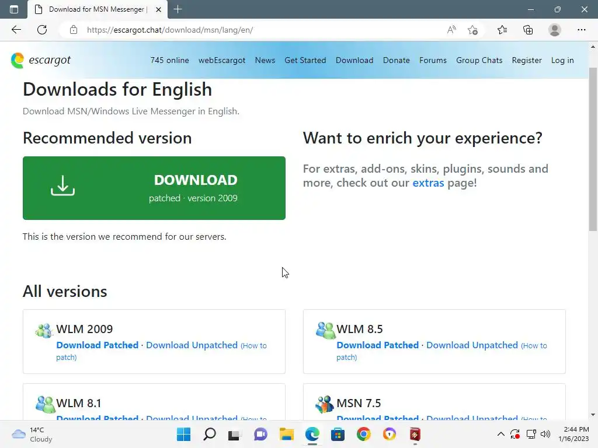The image size is (598, 448).
Task: Add this page to favorites with the star-plus icon
Action: click(x=473, y=30)
